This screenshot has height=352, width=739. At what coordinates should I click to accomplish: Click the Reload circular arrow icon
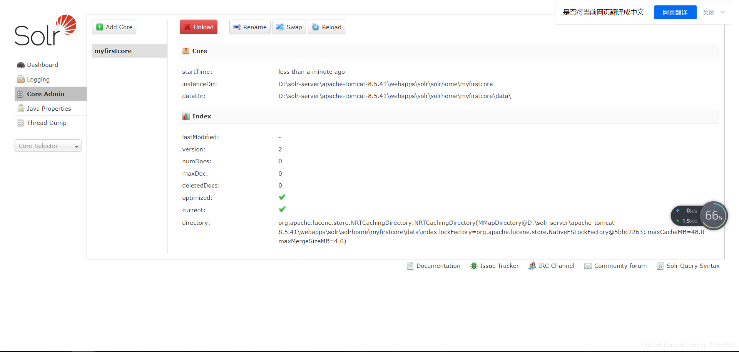click(x=316, y=27)
